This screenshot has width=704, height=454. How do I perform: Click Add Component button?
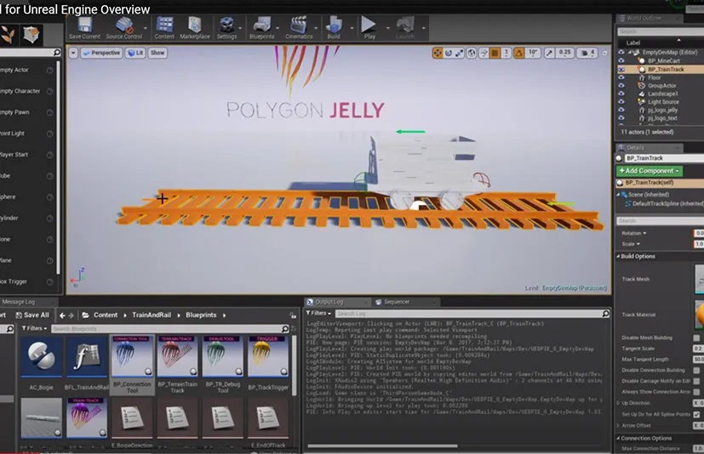click(x=650, y=171)
